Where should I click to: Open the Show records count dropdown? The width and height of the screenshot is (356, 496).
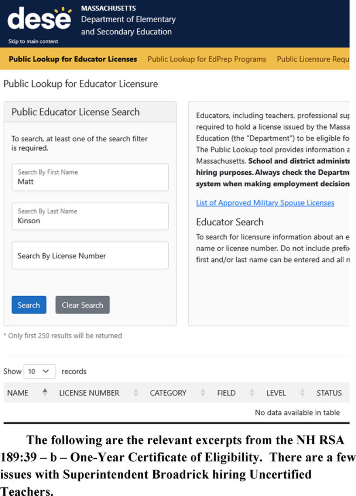(x=40, y=371)
